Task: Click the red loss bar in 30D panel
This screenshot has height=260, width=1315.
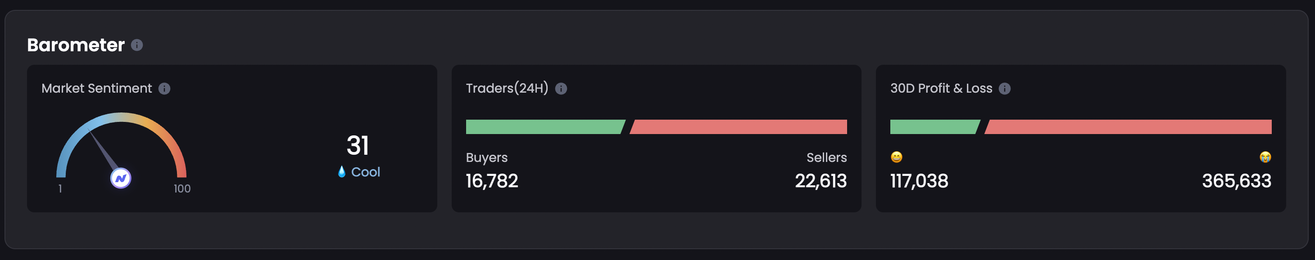Action: coord(1128,127)
